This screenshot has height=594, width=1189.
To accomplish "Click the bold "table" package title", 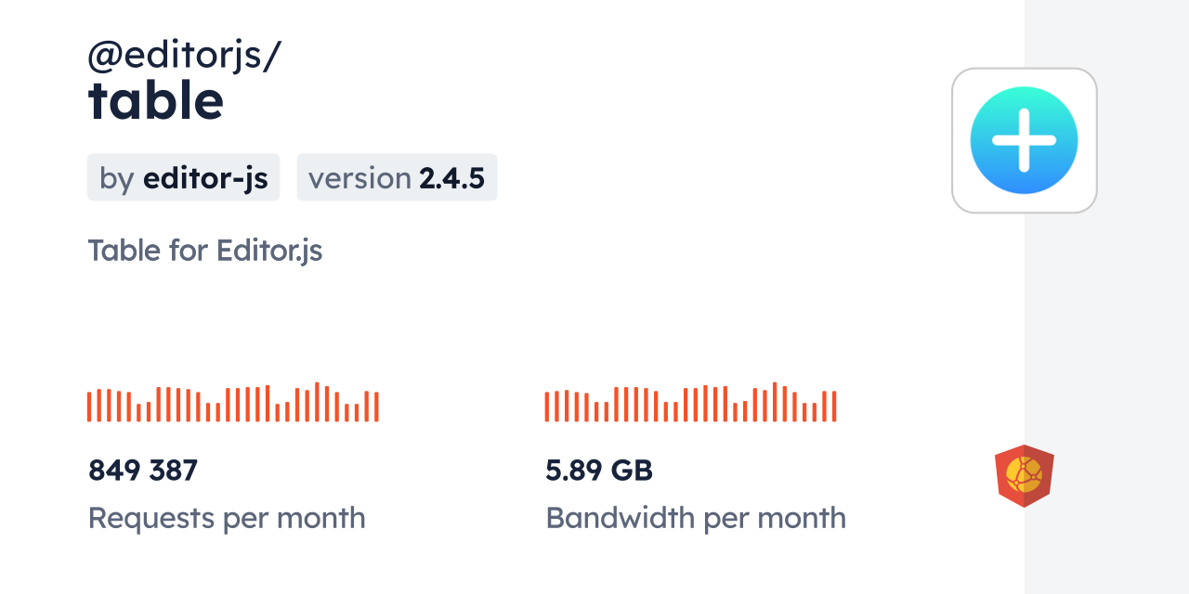I will coord(156,101).
